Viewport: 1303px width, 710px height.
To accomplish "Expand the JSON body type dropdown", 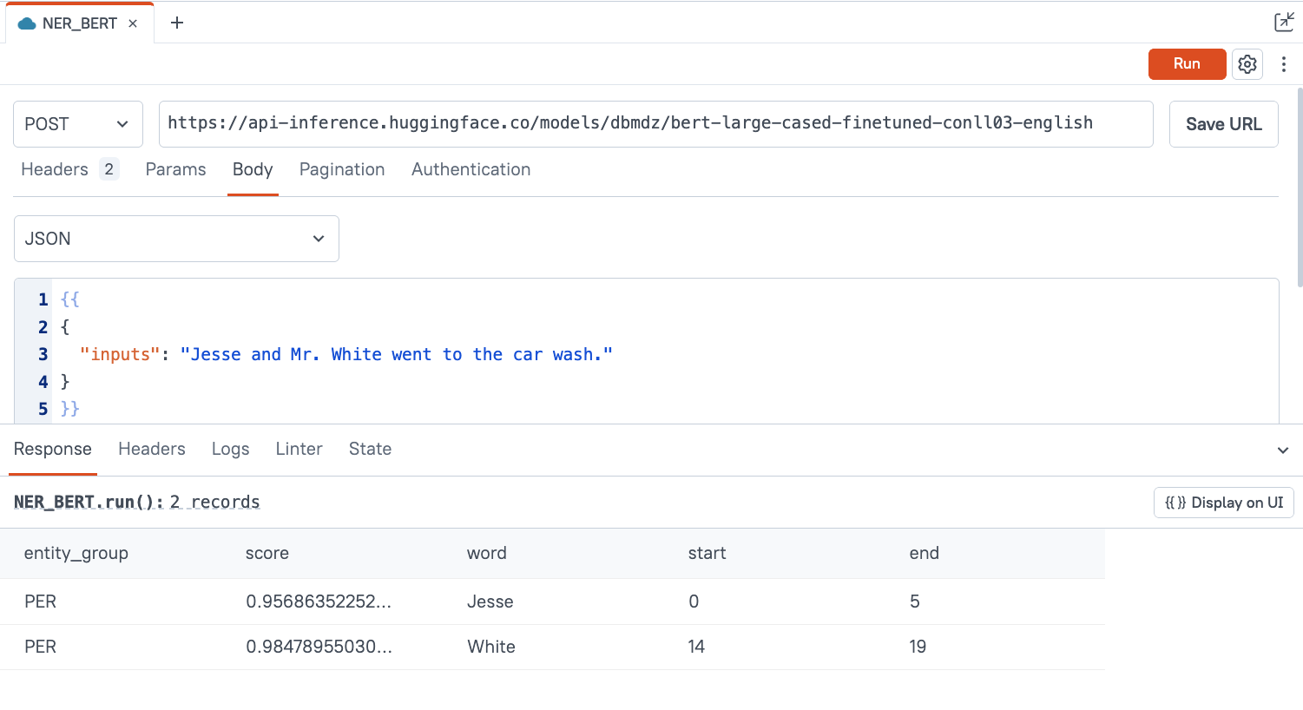I will tap(176, 239).
